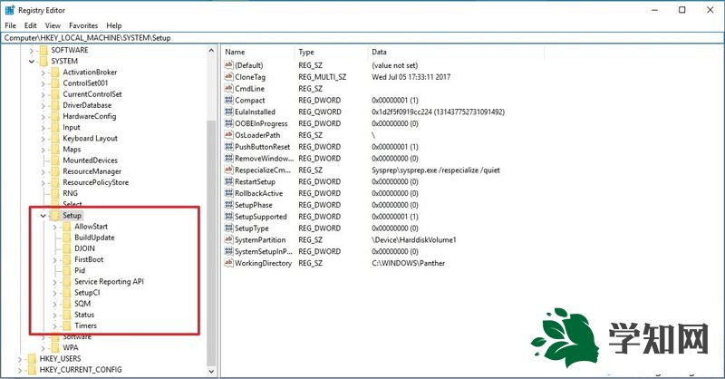The width and height of the screenshot is (725, 379).
Task: Click the icon beside CloneTag value
Action: tap(228, 77)
